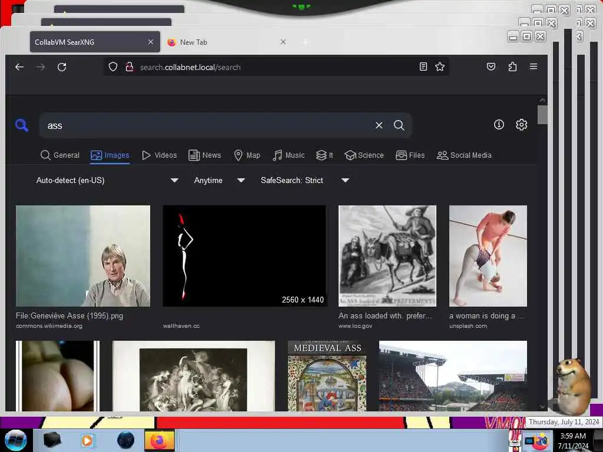603x452 pixels.
Task: Show site security lock info
Action: coord(130,67)
